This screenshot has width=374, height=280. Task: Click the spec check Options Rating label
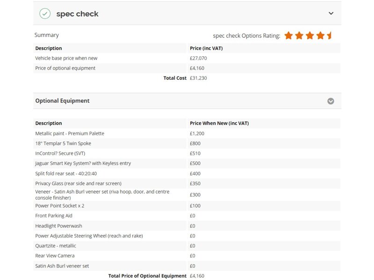(246, 35)
